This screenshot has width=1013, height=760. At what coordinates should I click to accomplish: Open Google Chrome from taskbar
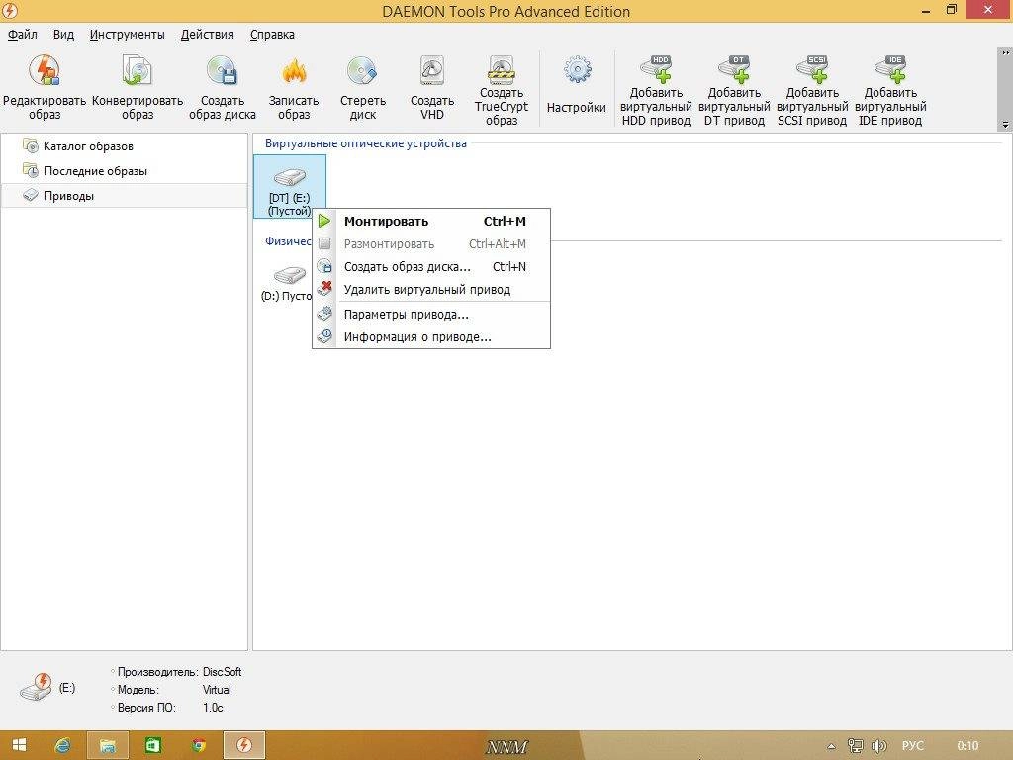(x=199, y=745)
